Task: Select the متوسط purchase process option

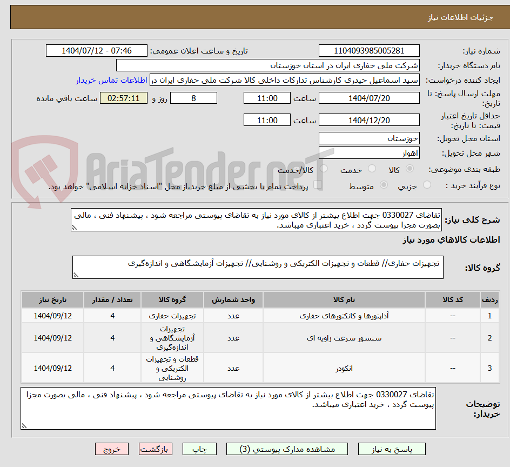Action: [x=384, y=184]
